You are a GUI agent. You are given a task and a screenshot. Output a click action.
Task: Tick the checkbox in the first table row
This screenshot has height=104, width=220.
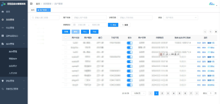pyautogui.click(x=66, y=43)
